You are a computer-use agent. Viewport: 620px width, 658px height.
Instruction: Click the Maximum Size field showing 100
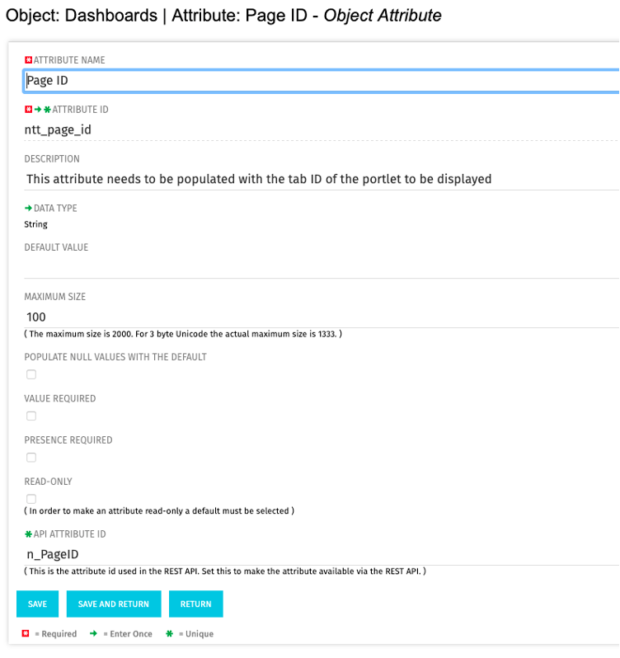[322, 317]
